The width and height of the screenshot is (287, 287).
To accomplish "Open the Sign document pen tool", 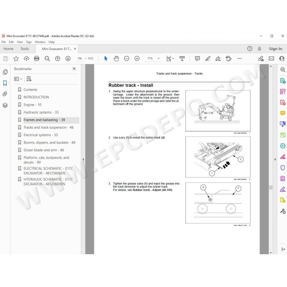I will click(218, 59).
